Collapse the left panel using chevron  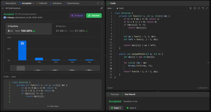[x=102, y=3]
